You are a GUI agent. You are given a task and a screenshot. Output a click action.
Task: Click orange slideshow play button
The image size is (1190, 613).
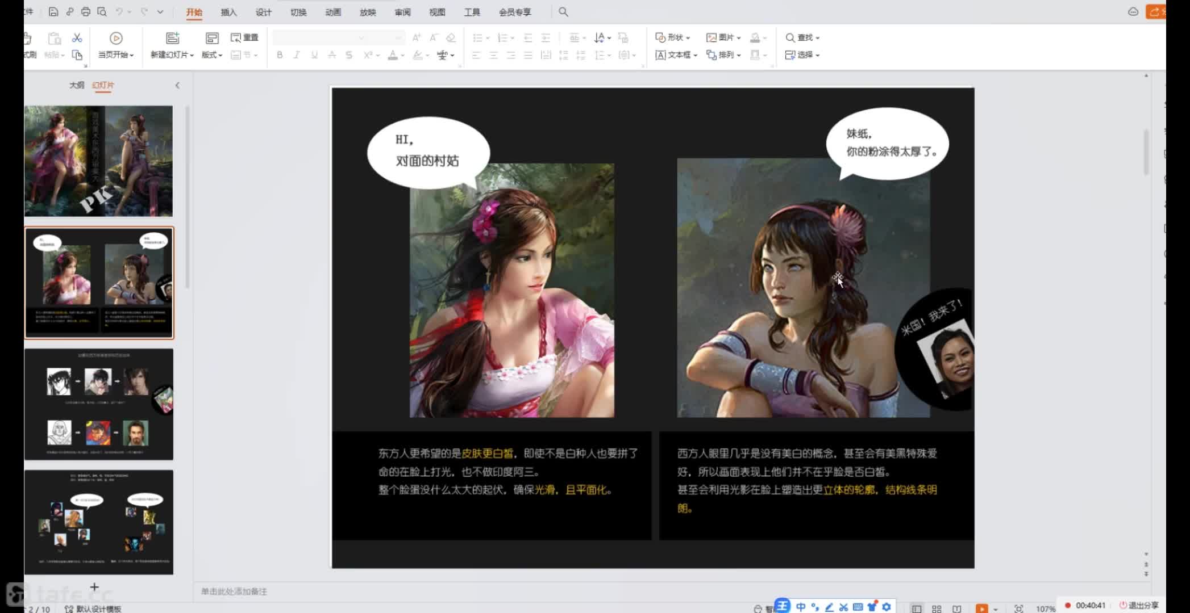981,608
